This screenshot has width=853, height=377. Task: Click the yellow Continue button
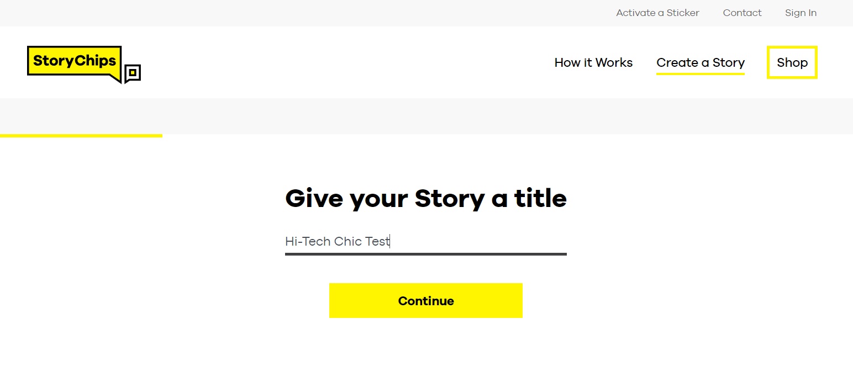(x=425, y=300)
